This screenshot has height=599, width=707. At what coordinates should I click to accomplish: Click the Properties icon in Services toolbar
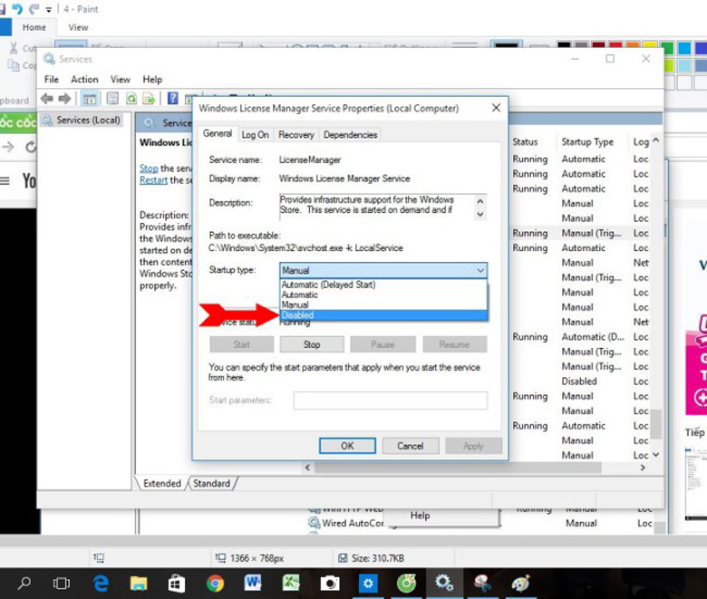(112, 98)
